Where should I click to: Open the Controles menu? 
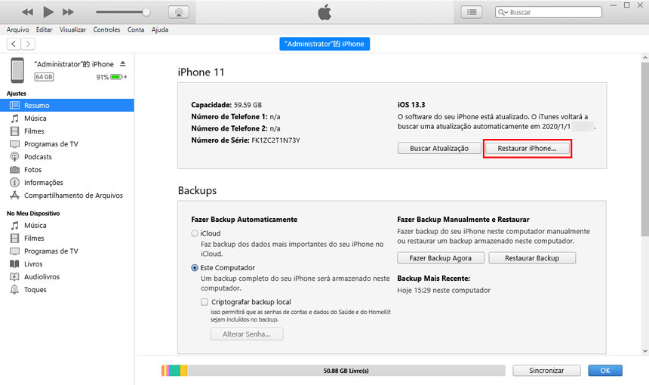[106, 29]
